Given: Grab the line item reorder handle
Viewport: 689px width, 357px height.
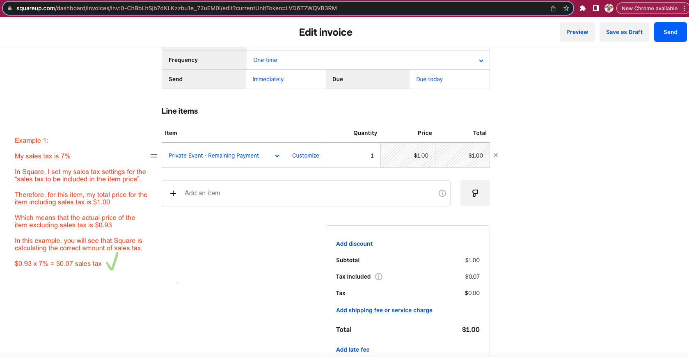Looking at the screenshot, I should pos(154,156).
